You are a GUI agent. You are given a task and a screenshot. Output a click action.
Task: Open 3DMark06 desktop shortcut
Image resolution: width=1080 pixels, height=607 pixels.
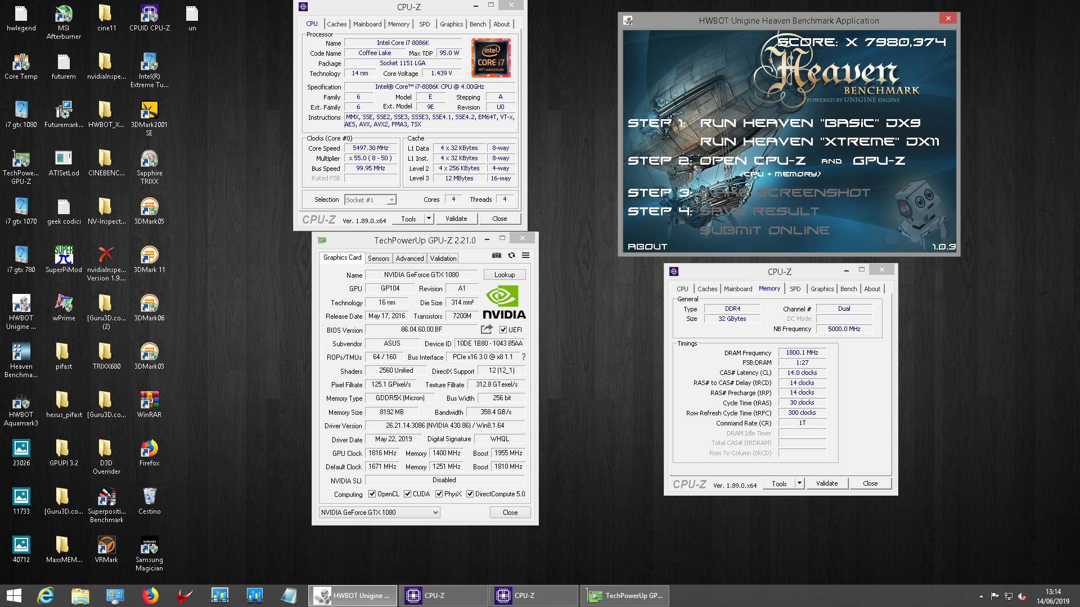(x=149, y=308)
